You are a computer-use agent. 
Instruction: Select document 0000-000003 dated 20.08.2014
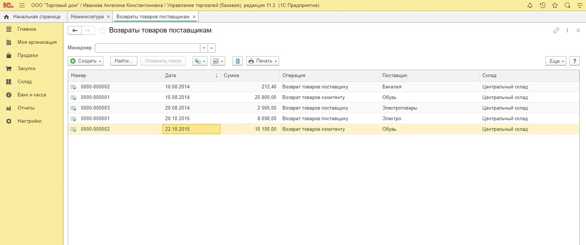pos(323,108)
